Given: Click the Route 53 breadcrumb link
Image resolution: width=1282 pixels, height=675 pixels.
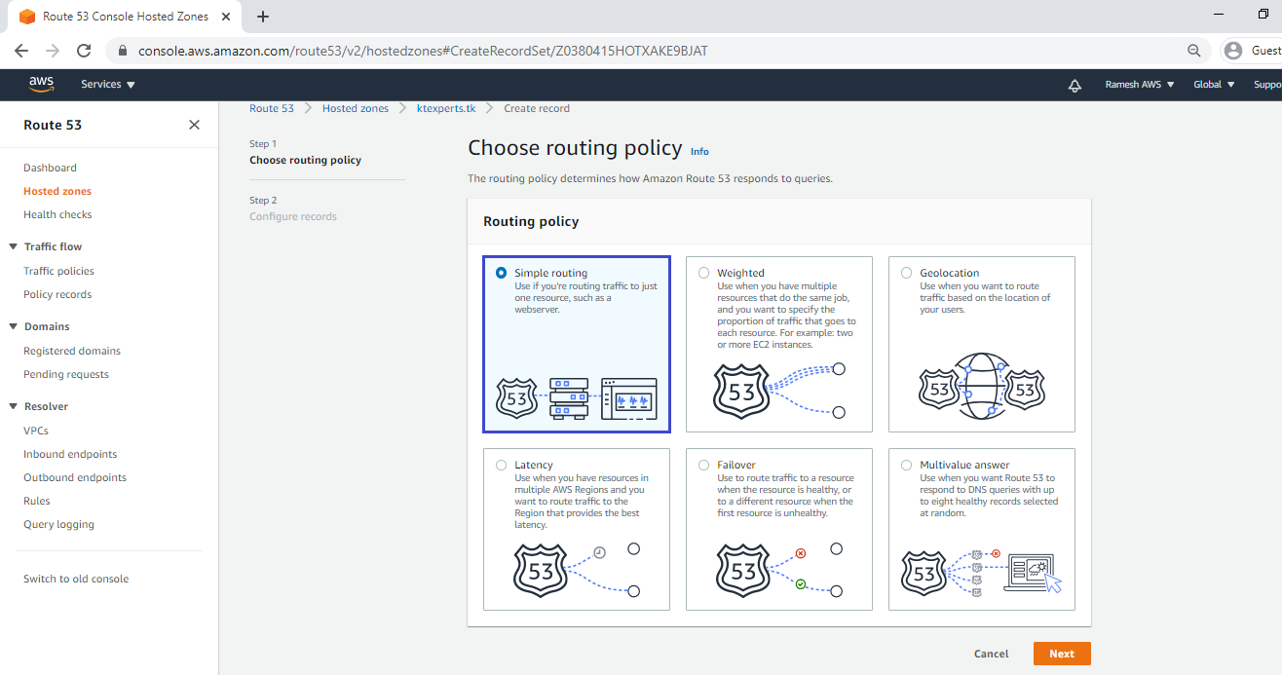Looking at the screenshot, I should (272, 108).
